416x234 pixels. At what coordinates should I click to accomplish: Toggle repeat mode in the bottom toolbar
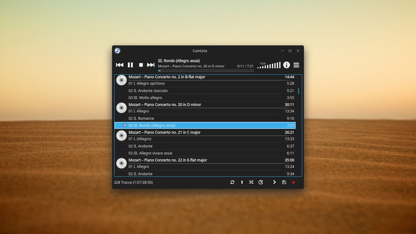[x=232, y=182]
